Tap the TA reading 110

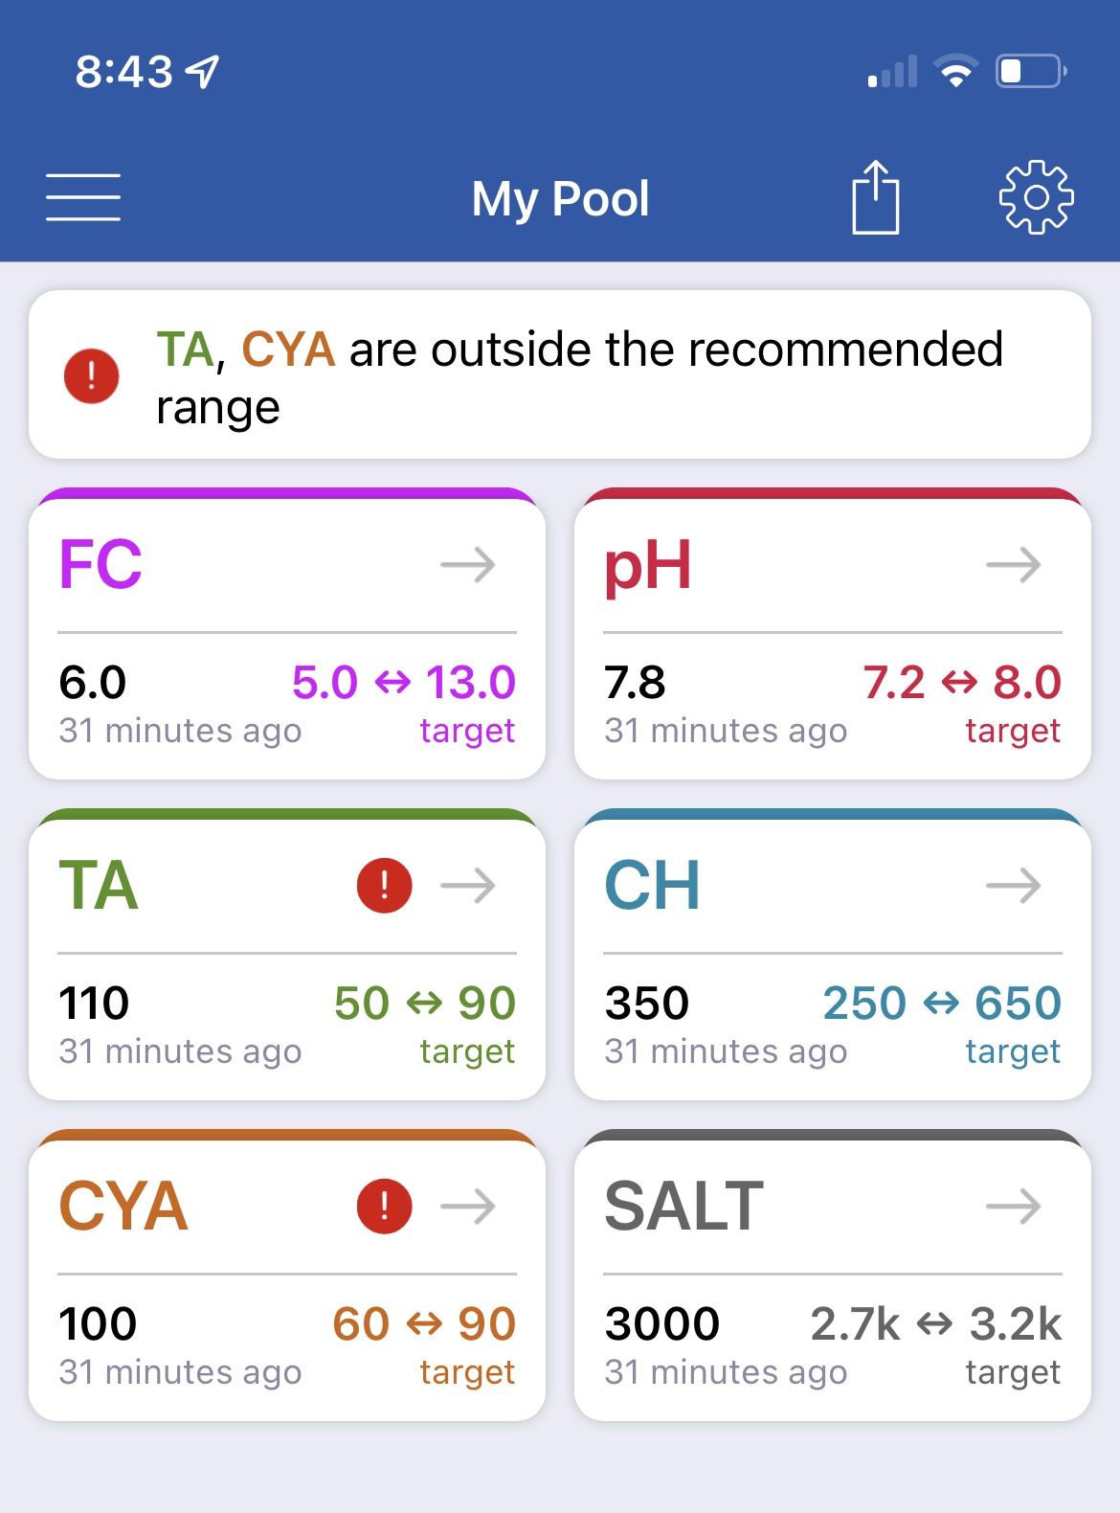coord(94,1004)
